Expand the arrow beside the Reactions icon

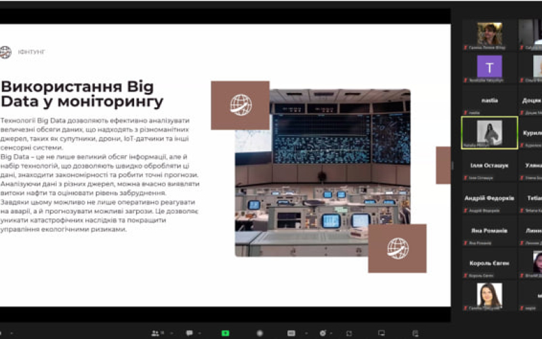pos(331,333)
